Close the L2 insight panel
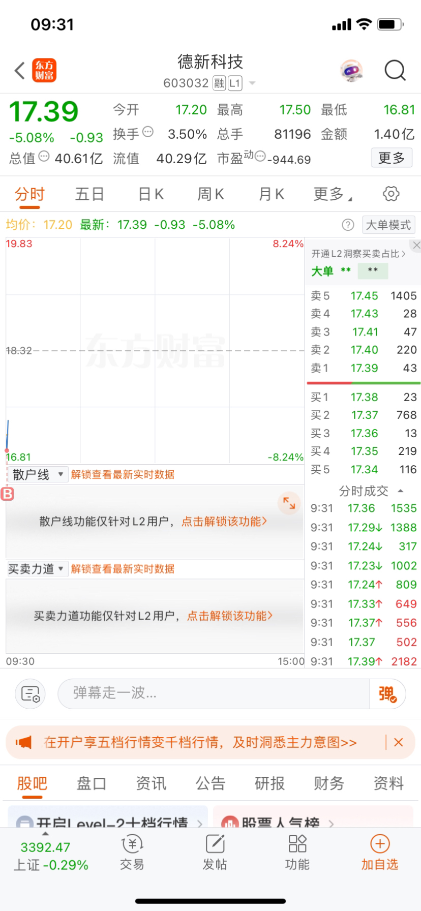The height and width of the screenshot is (911, 421). [416, 246]
